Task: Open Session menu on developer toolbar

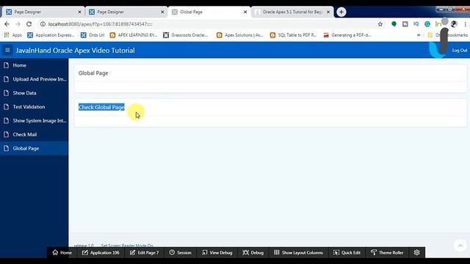Action: [x=180, y=252]
